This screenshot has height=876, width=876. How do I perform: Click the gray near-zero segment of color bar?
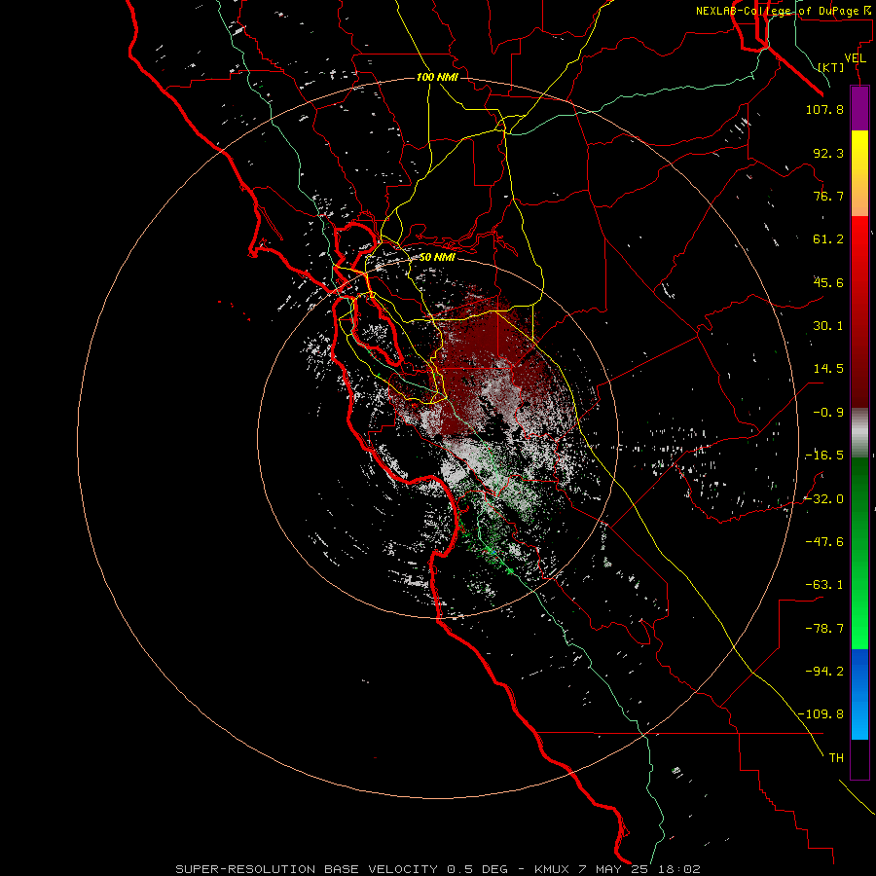point(859,431)
